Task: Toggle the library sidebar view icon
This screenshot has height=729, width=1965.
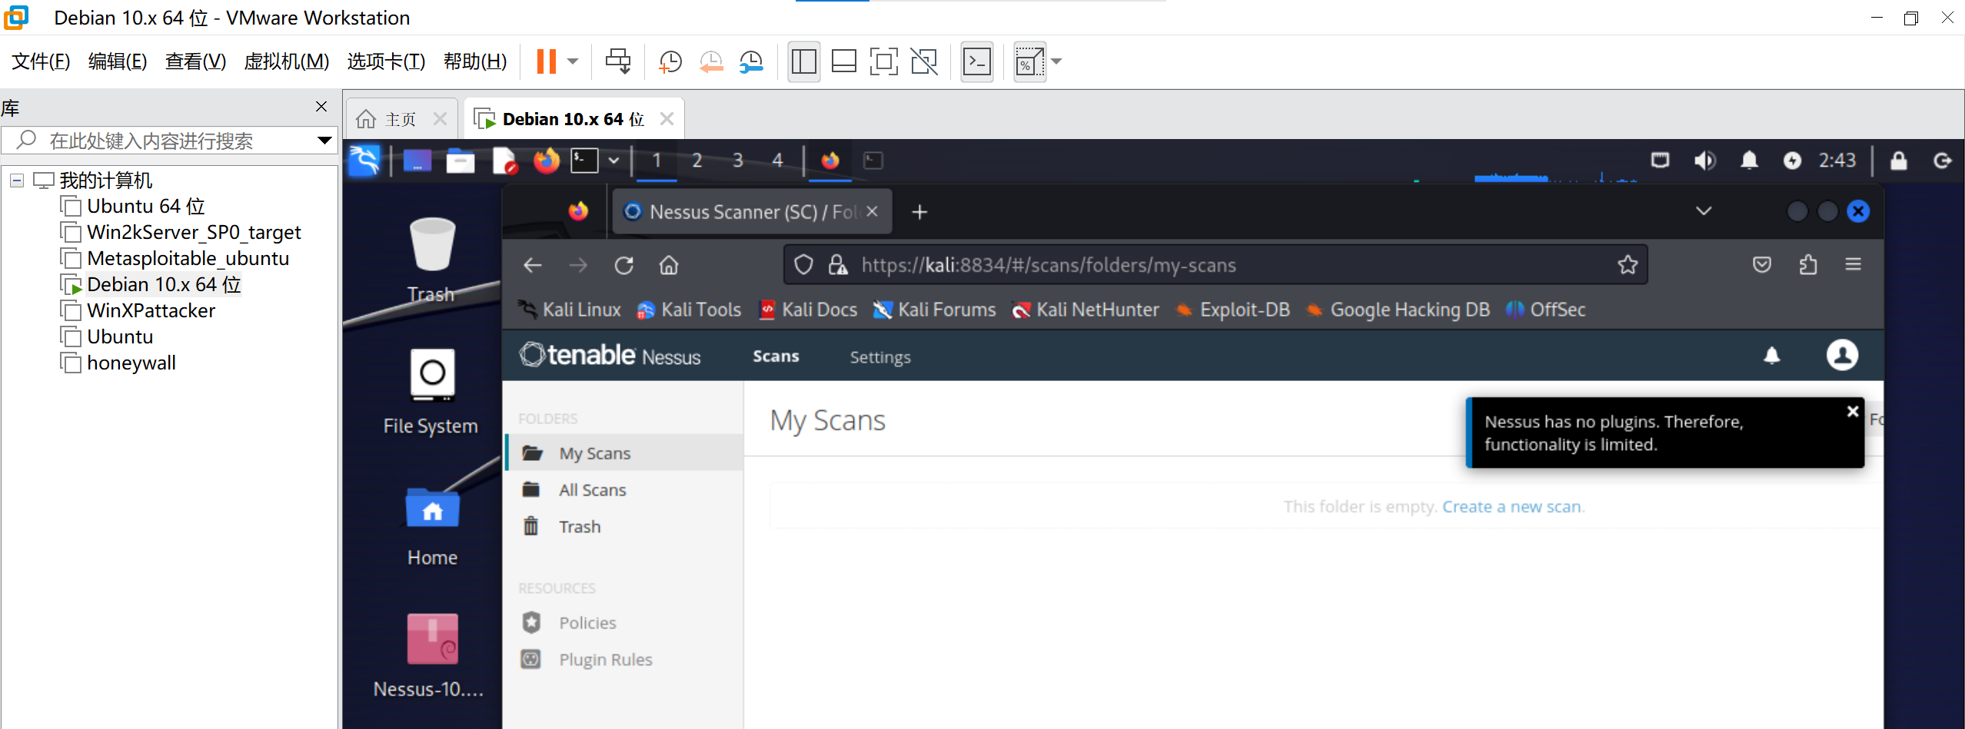Action: tap(803, 61)
